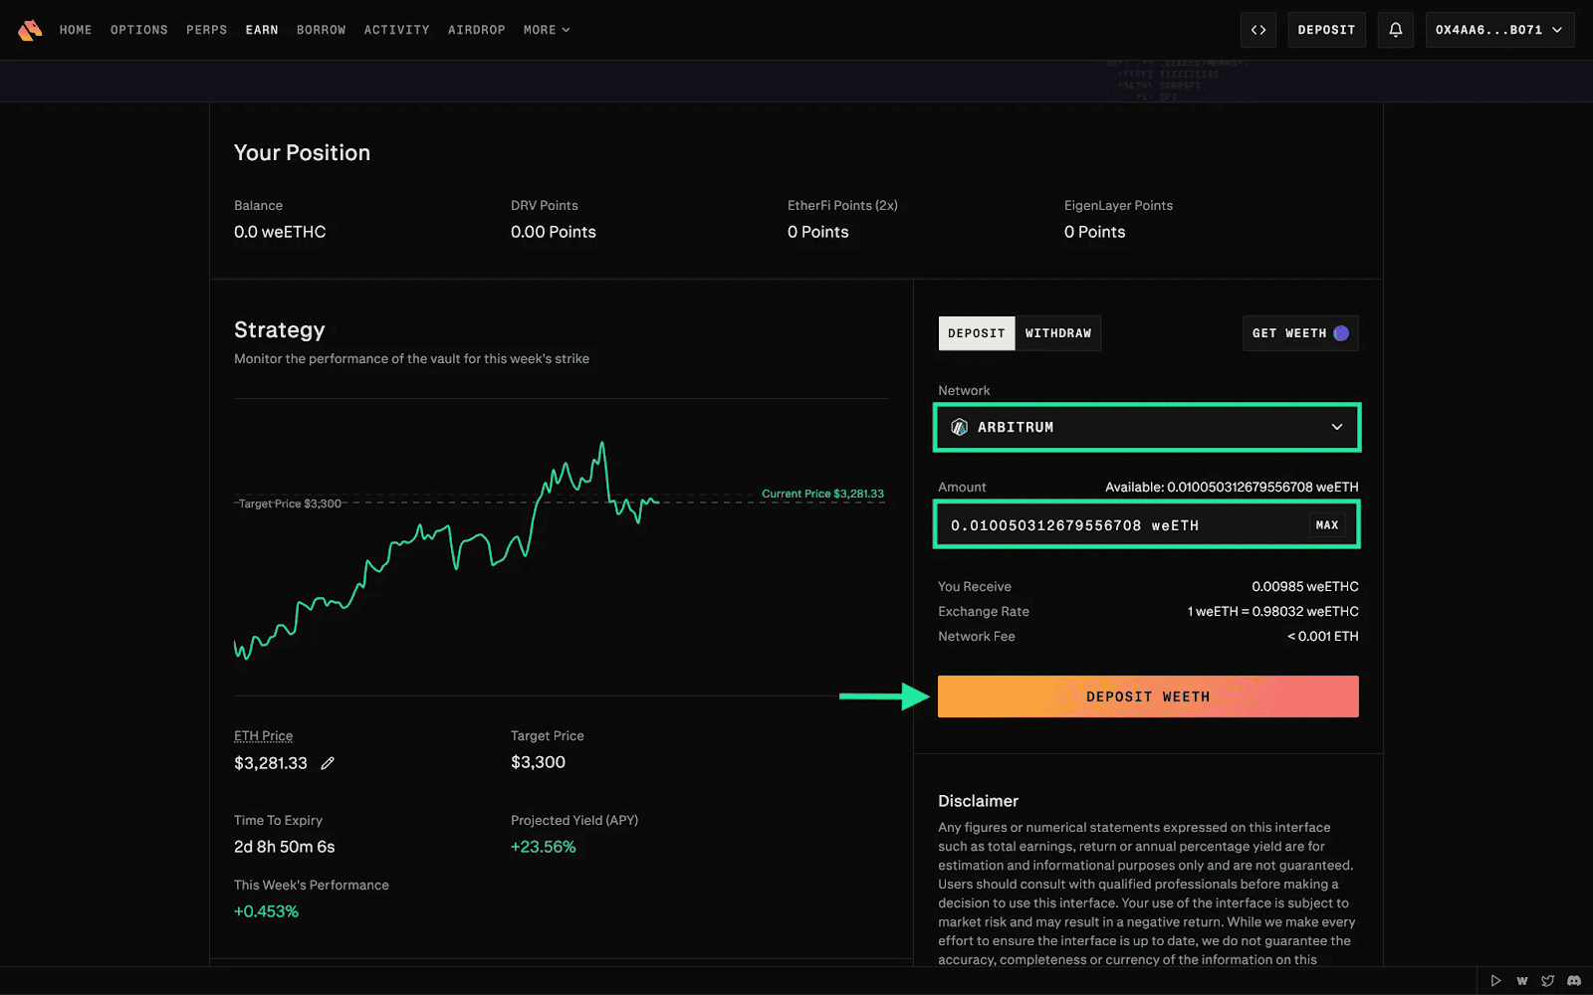This screenshot has width=1593, height=995.
Task: Expand the MORE navigation menu
Action: pyautogui.click(x=546, y=30)
